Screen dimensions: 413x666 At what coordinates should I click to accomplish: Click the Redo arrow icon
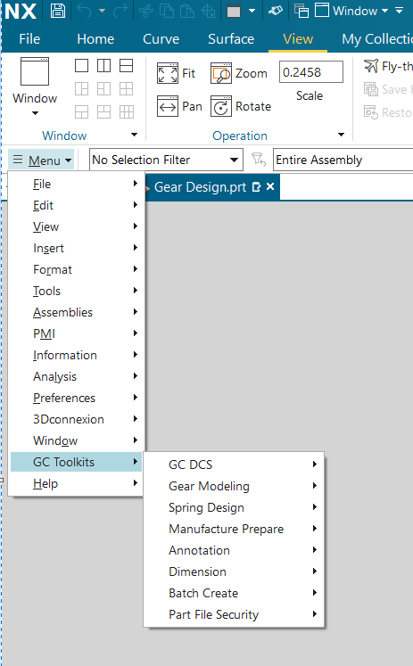click(120, 11)
